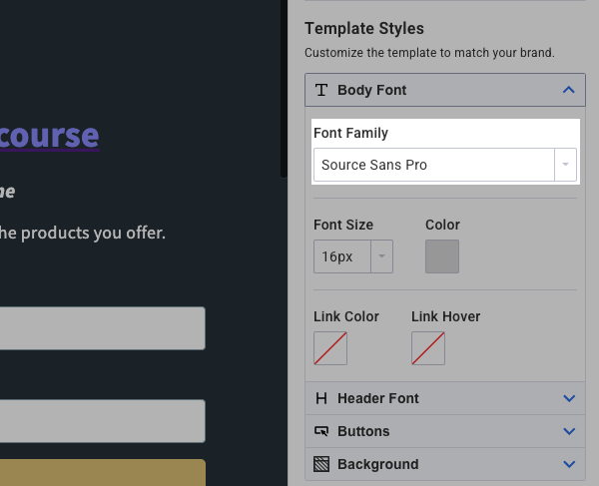Click the Background hatched pattern icon
Image resolution: width=599 pixels, height=486 pixels.
pos(321,464)
